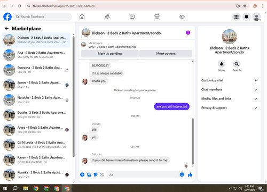The width and height of the screenshot is (267, 192).
Task: Open Chrome three-dot menu
Action: click(x=263, y=6)
